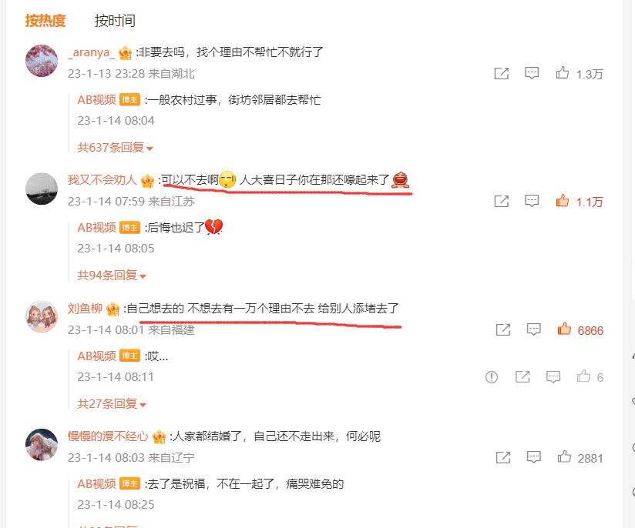View 刘鱼柳's avatar profile picture

tap(42, 316)
